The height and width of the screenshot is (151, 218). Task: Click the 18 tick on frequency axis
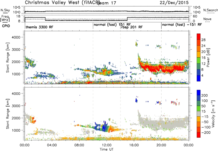(x=18, y=16)
